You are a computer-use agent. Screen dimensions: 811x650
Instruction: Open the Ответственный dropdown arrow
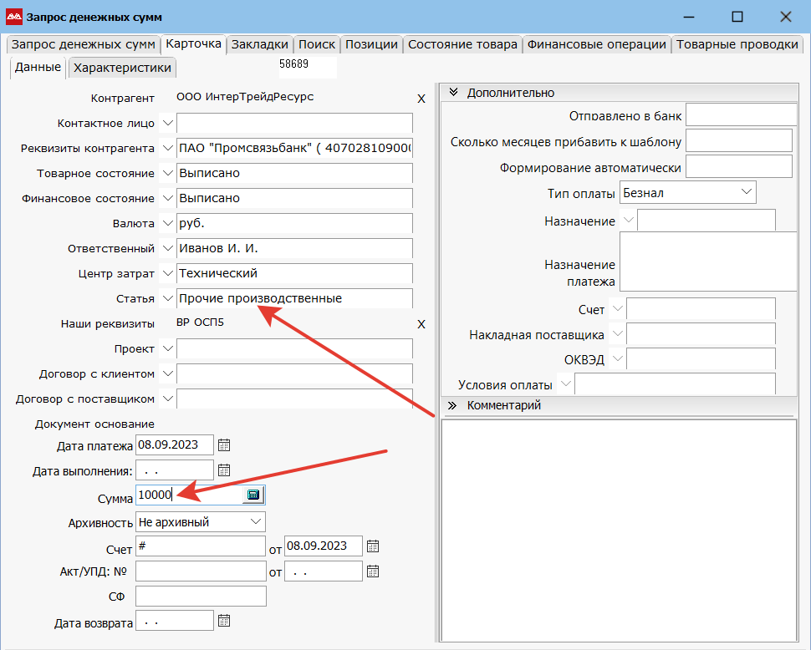tap(167, 248)
